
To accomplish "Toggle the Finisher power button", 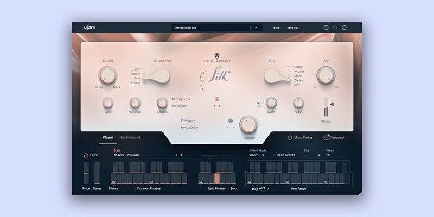I will coord(231,120).
